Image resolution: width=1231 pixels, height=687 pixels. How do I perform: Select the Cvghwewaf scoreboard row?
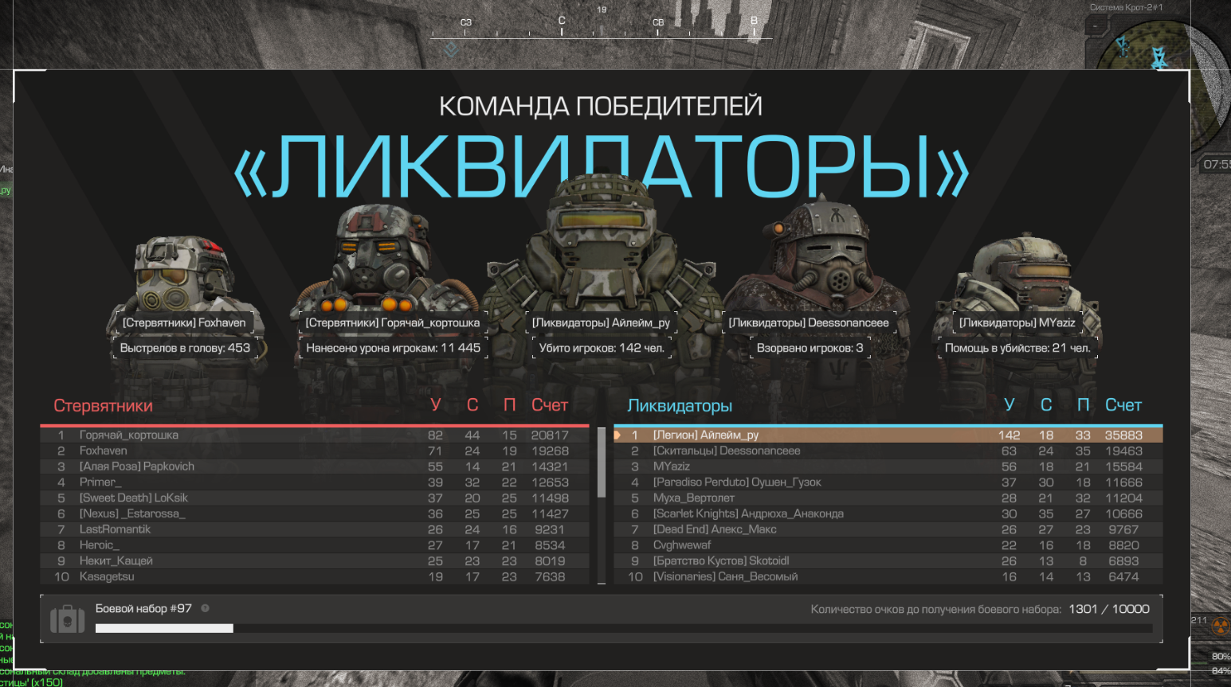888,545
